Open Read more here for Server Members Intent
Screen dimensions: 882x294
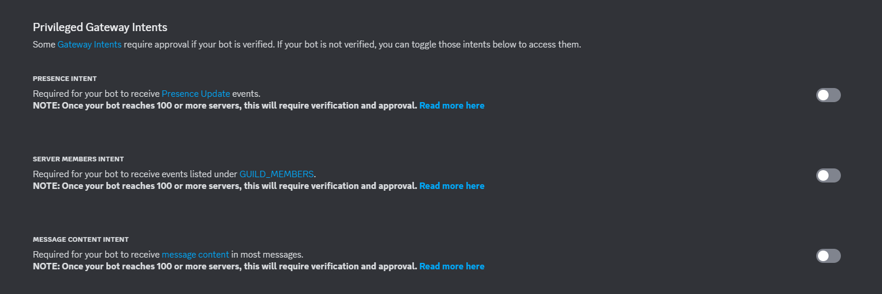coord(452,186)
